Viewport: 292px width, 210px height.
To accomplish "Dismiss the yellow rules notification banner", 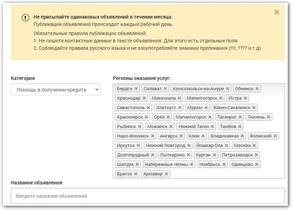I will point(277,12).
